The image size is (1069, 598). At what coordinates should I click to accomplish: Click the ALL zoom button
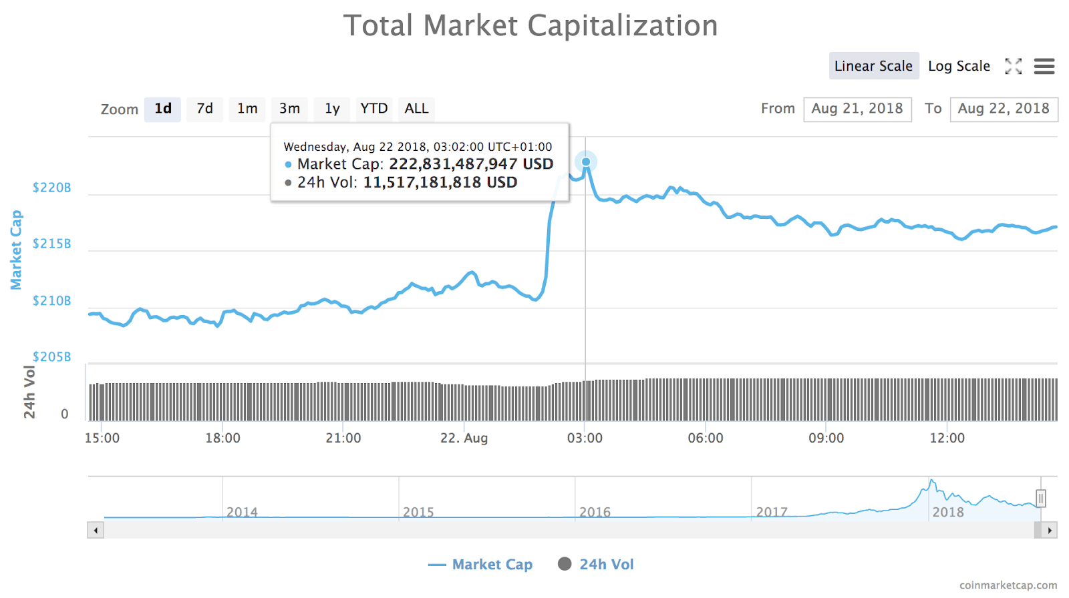pos(416,109)
